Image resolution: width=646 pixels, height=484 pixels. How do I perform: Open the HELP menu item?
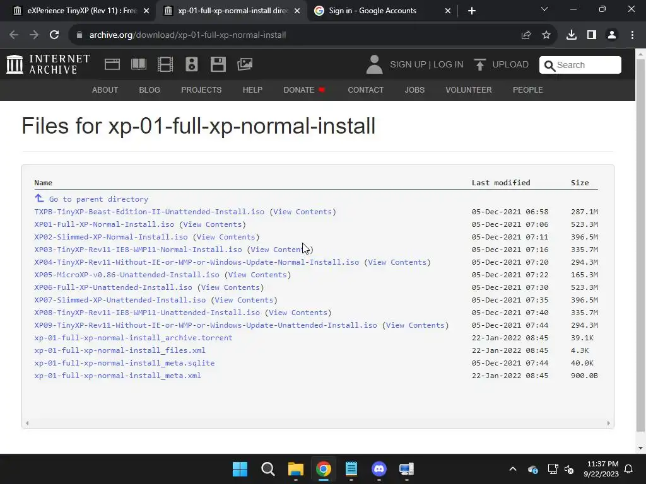point(252,89)
